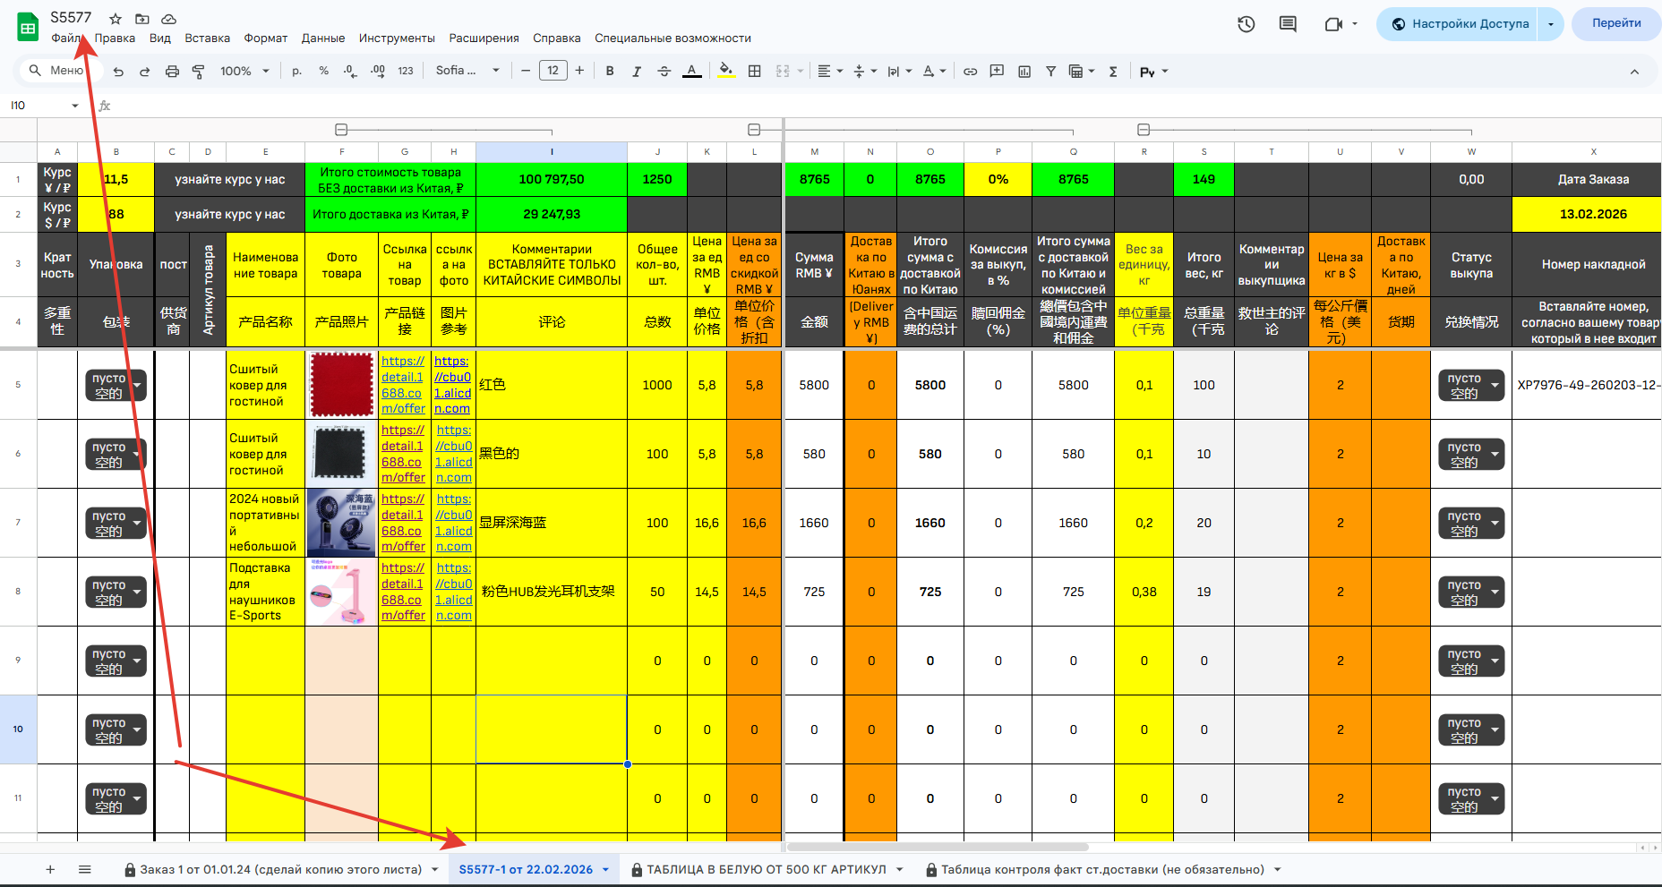Open the Данные menu
1662x887 pixels.
coord(322,38)
